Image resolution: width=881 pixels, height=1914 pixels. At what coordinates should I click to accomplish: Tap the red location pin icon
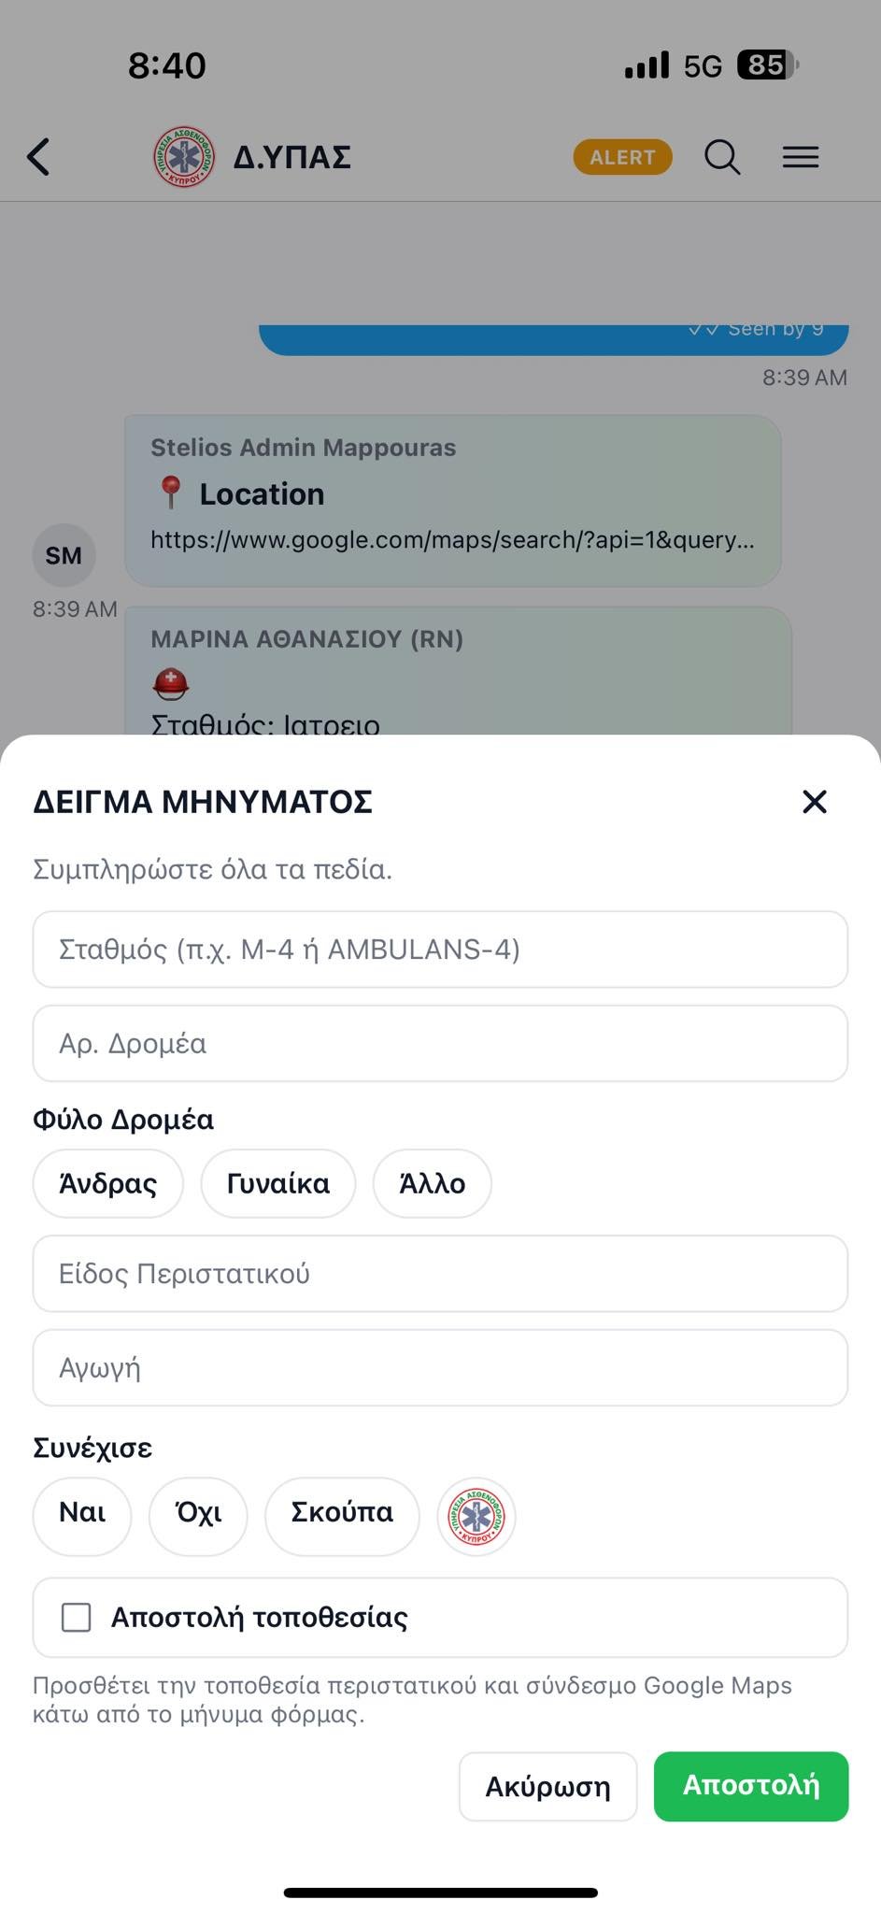pyautogui.click(x=170, y=493)
